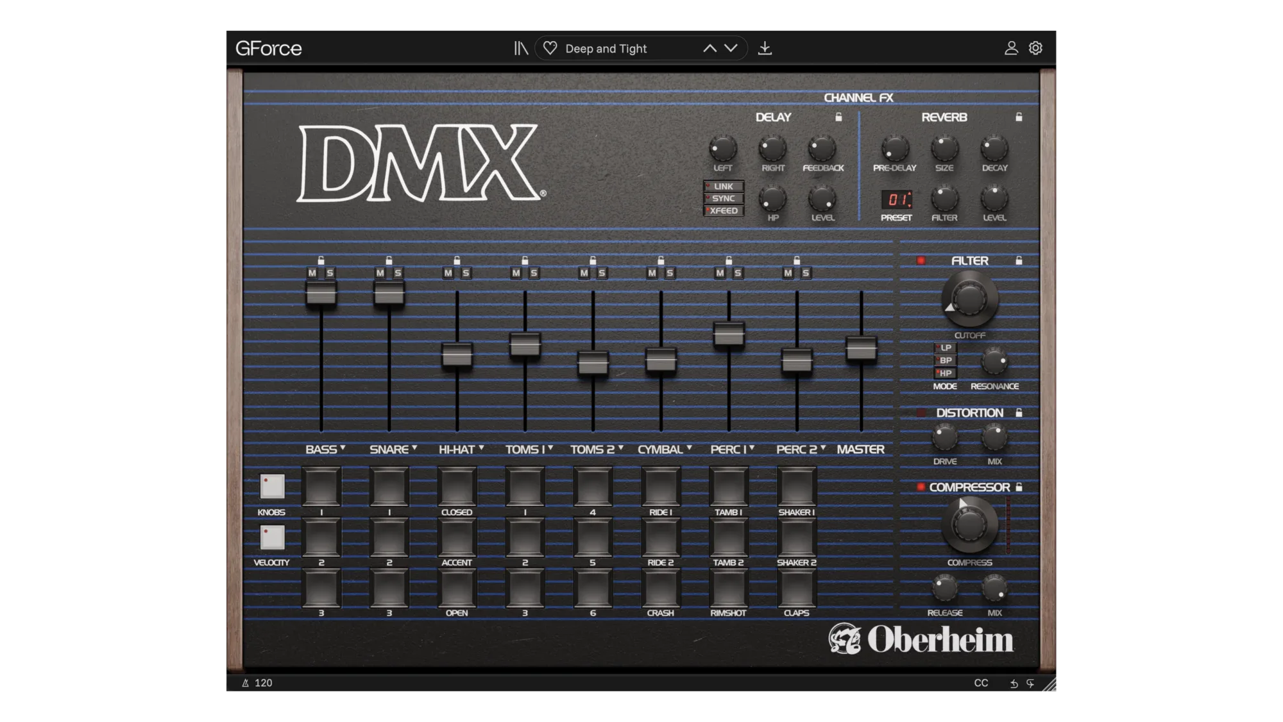Click the undo arrow in status bar

(x=1014, y=684)
